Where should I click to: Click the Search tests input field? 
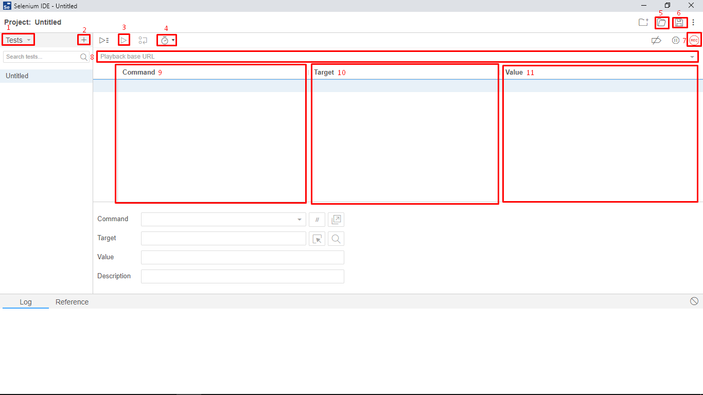pyautogui.click(x=41, y=57)
